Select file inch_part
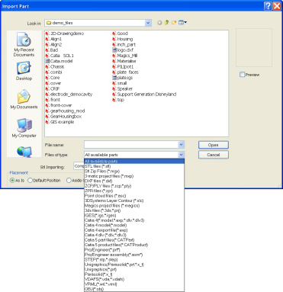The image size is (283, 292). 127,44
